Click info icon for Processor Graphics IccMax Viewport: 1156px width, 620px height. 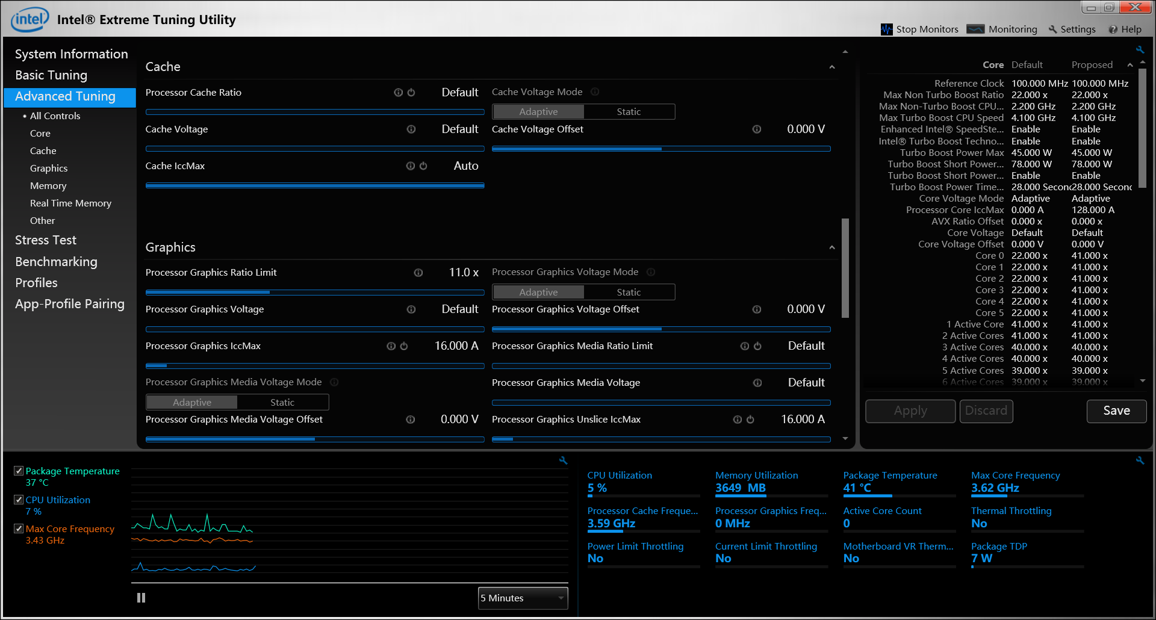pos(391,346)
